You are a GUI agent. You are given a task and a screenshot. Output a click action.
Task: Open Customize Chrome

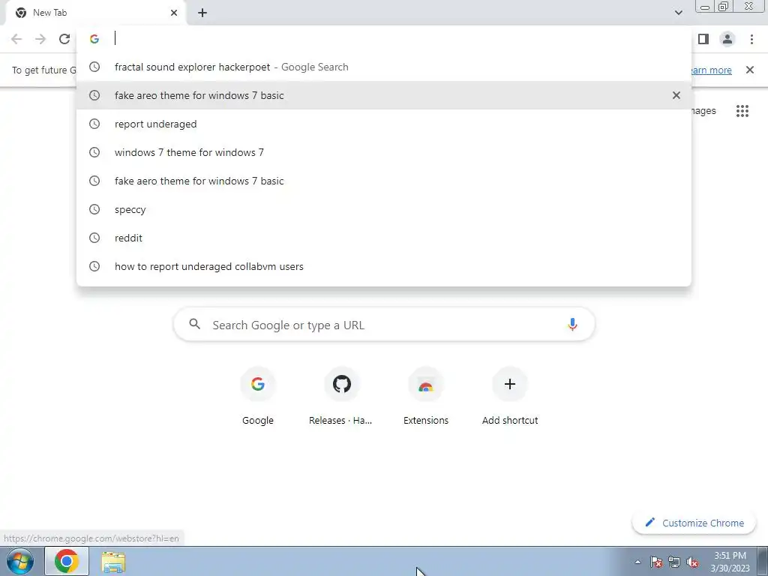click(694, 523)
